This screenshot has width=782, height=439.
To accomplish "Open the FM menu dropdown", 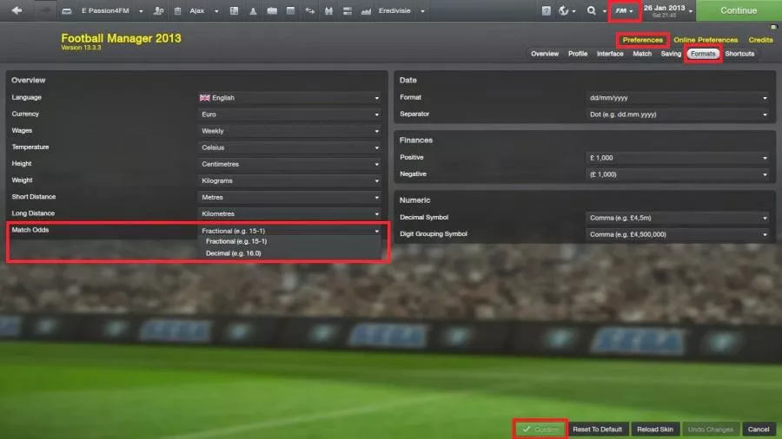I will 624,10.
